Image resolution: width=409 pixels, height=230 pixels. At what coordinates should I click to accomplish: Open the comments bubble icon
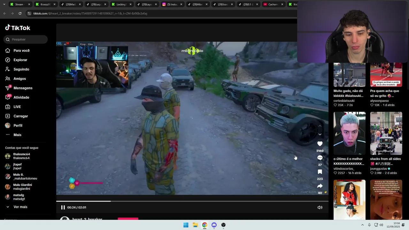point(320,158)
